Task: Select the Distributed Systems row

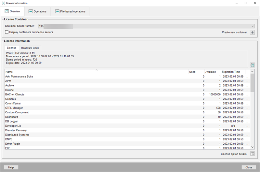Action: pos(127,135)
